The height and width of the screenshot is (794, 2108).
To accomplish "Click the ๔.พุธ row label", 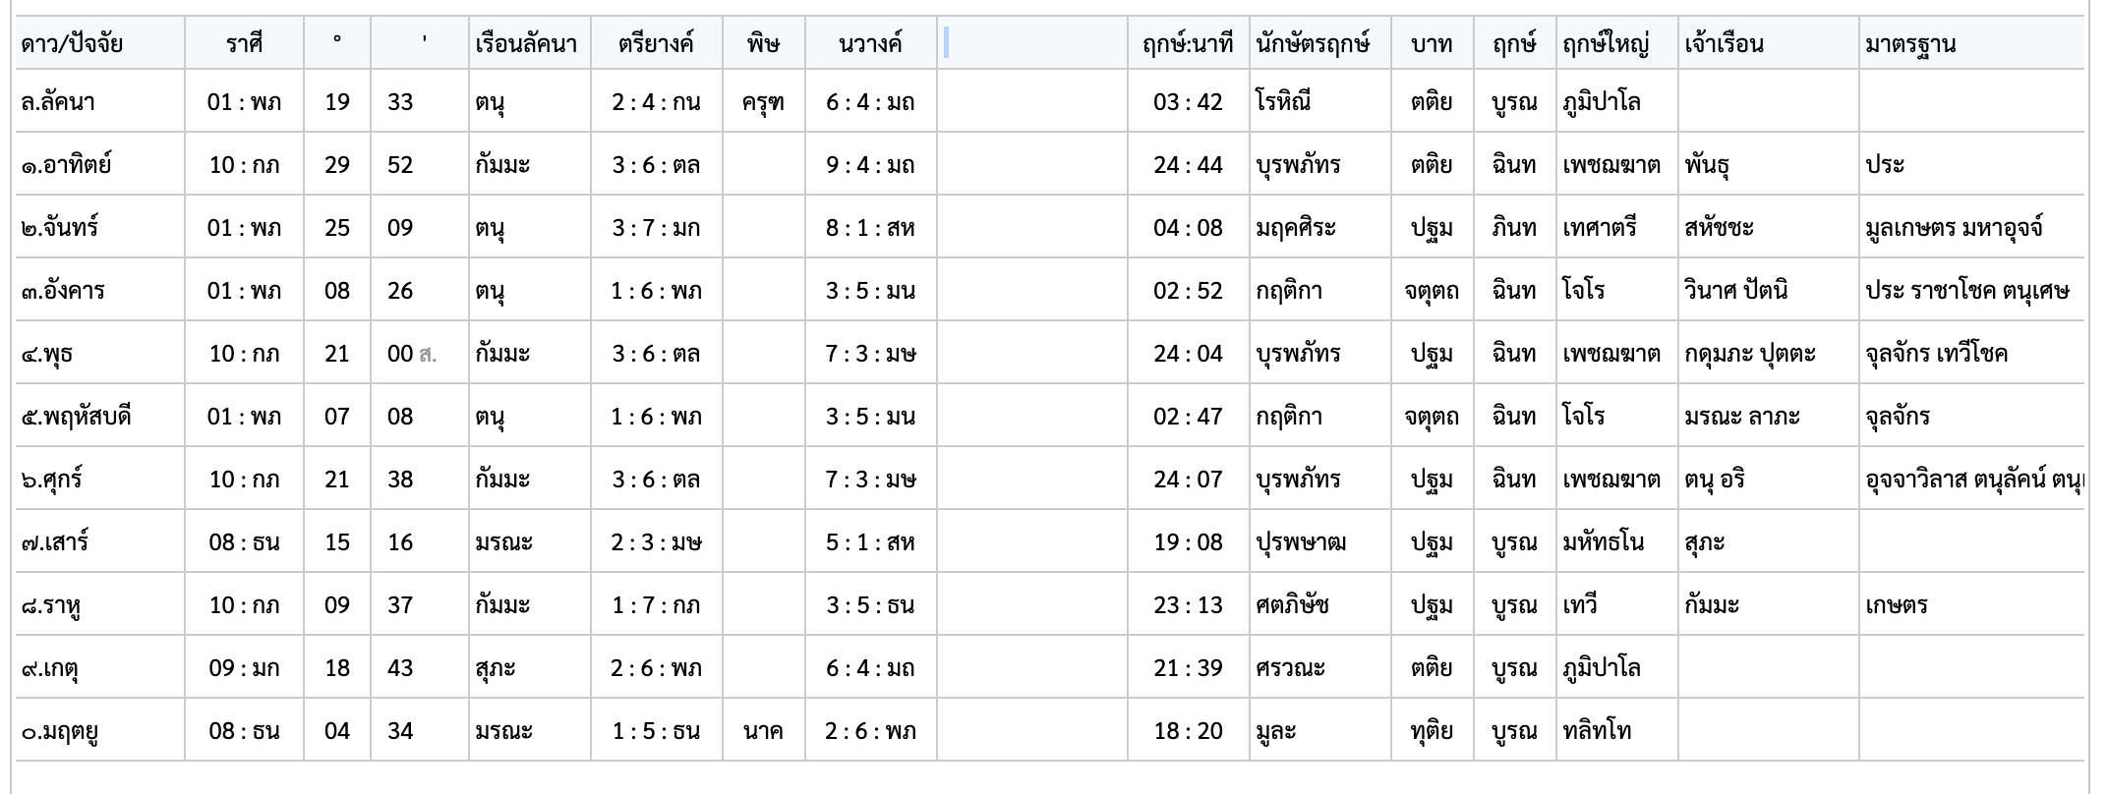I will [x=46, y=353].
